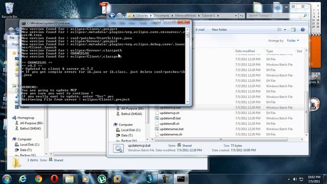Select Bathul (SHEAK) in Tutorial-1 window
Screen dimensions: 327x184
(132, 114)
